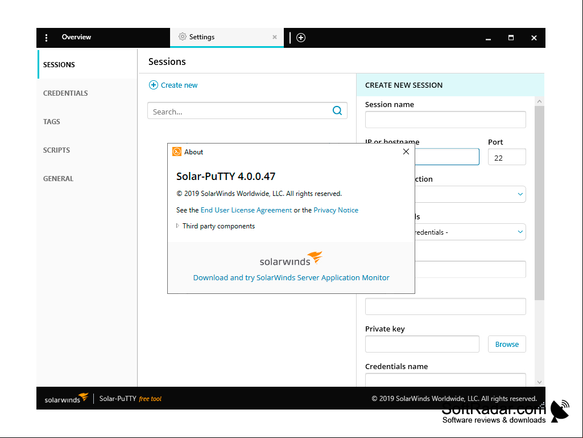583x438 pixels.
Task: Add a new tab with plus icon
Action: pos(301,38)
